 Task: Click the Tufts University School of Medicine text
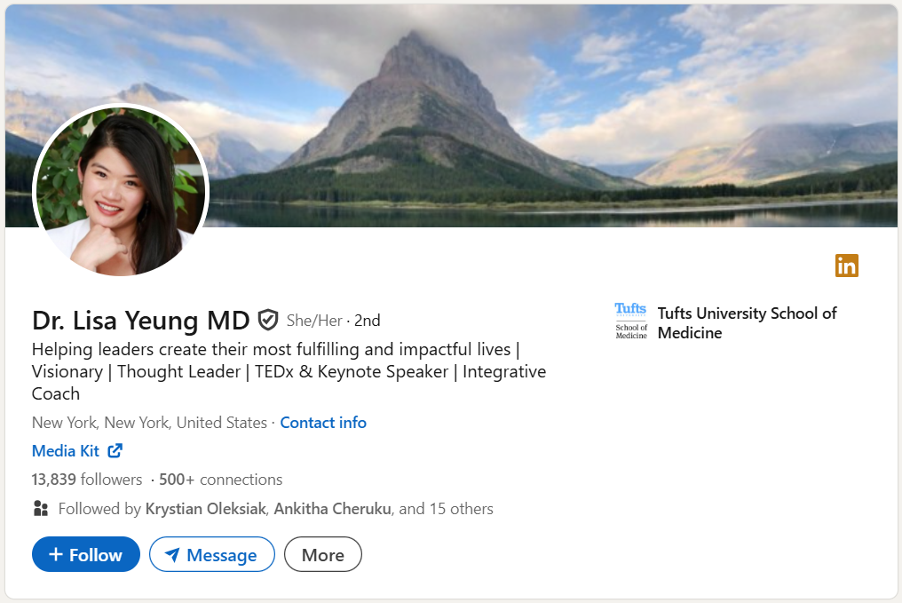747,323
